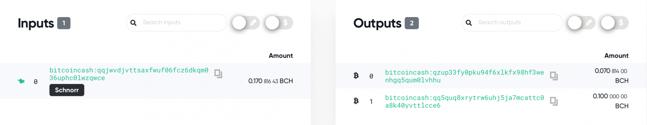Click the Bitcoin symbol icon for output 0

[356, 75]
